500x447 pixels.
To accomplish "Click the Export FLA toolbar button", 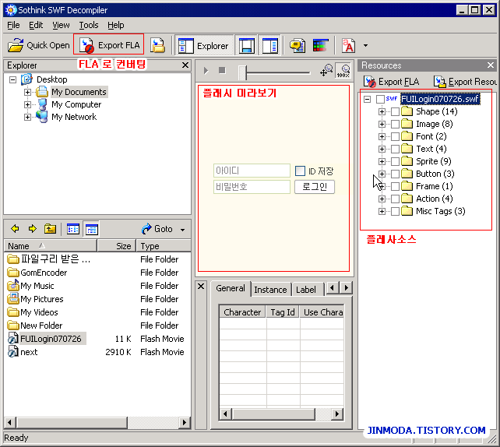I will (109, 45).
